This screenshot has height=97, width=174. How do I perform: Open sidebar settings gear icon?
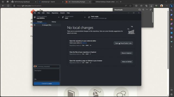pos(172,94)
